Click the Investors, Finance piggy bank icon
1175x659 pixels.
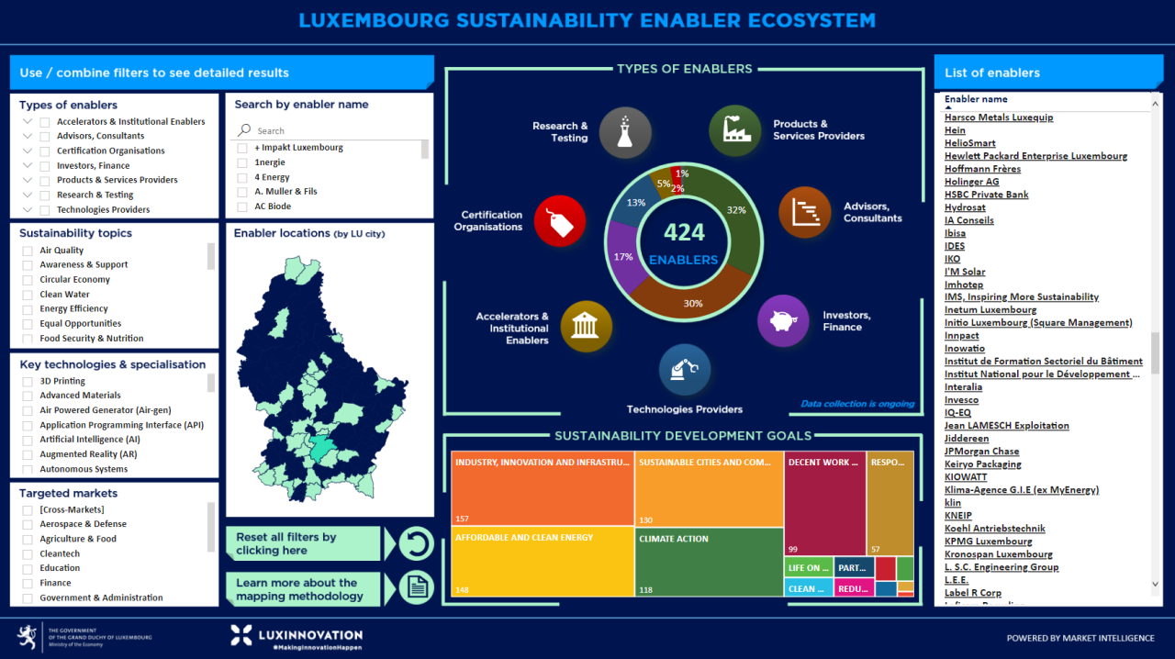tap(783, 321)
